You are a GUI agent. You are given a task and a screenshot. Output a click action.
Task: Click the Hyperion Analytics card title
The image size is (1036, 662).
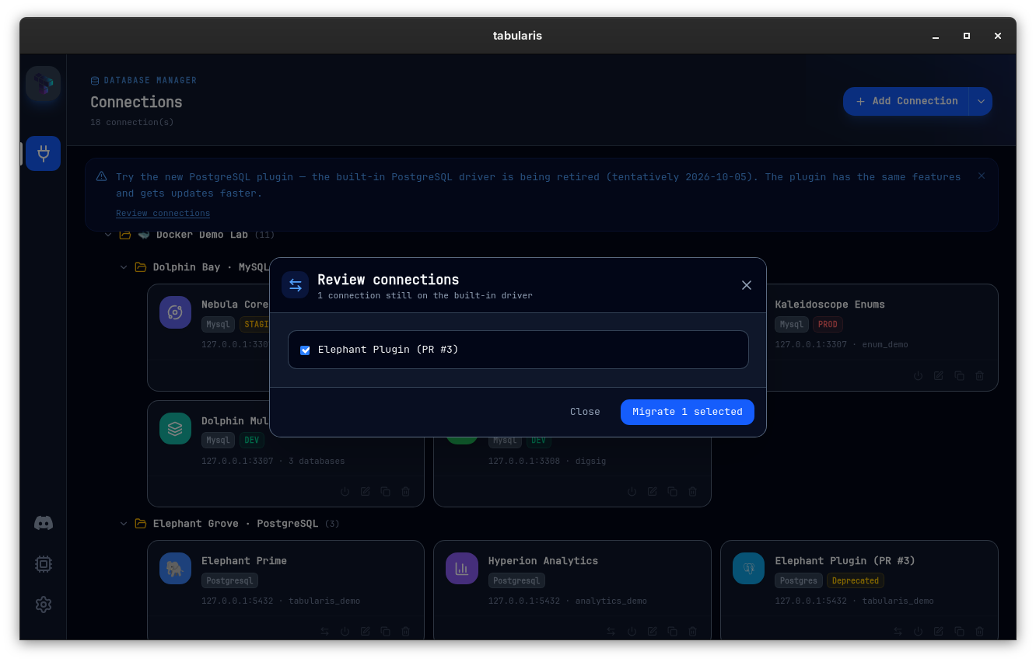click(543, 561)
